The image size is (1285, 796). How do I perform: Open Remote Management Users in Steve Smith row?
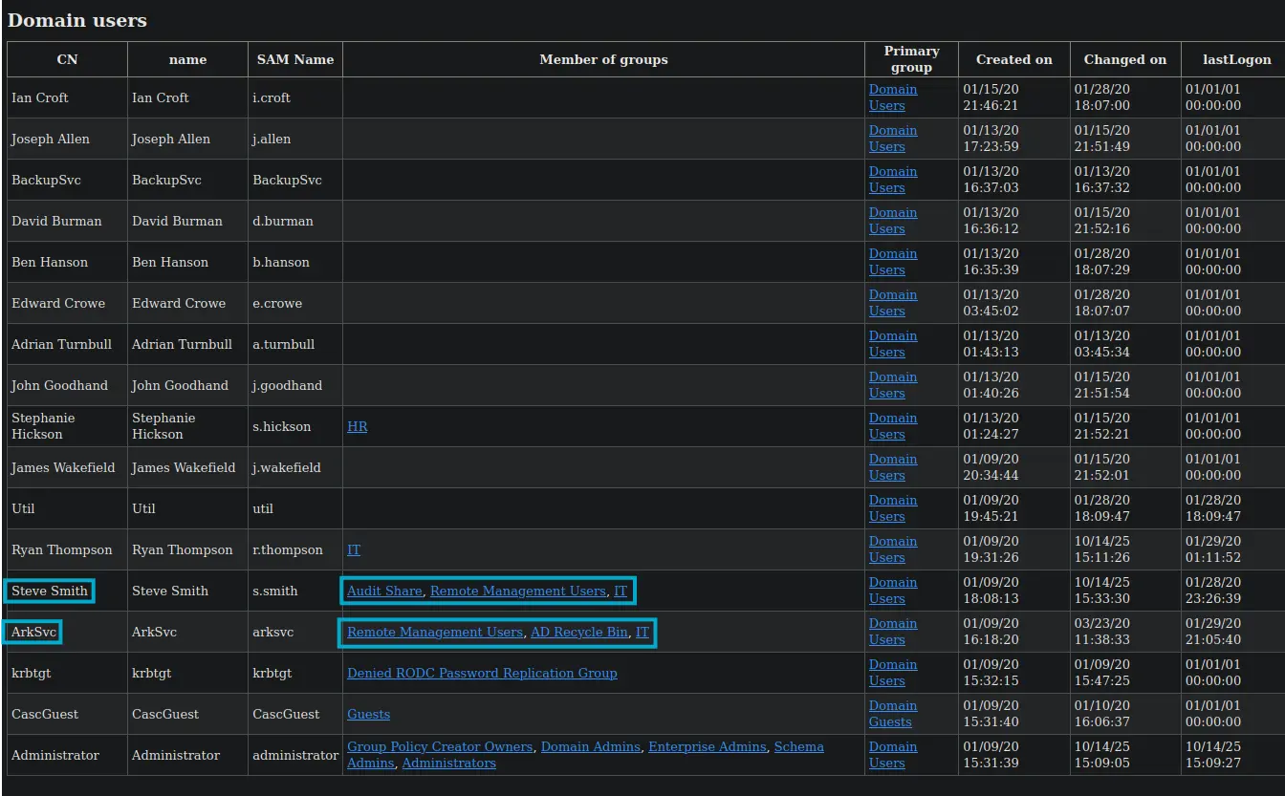(x=517, y=592)
